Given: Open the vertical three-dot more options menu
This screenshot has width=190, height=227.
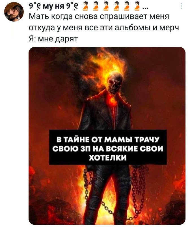Looking at the screenshot, I should [x=182, y=6].
